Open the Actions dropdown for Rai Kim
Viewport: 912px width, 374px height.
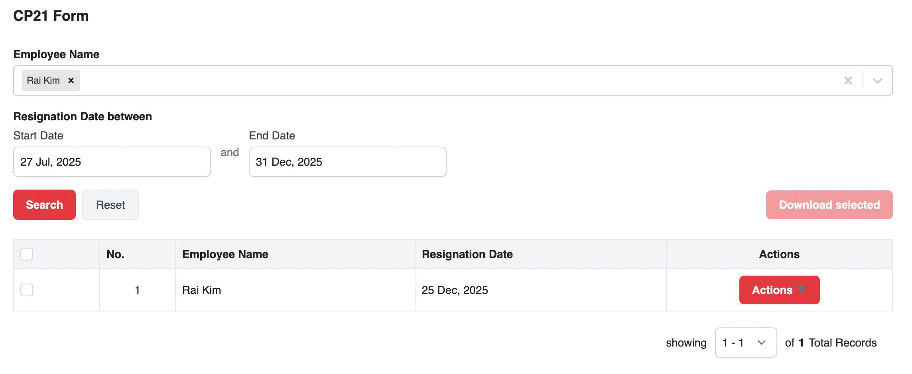[779, 290]
